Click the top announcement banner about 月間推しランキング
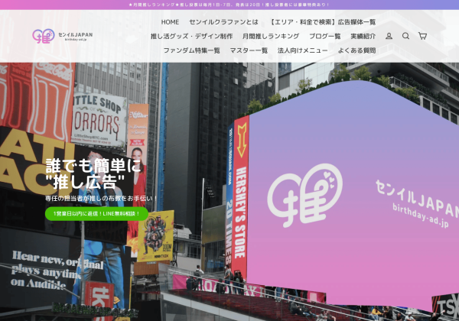459x321 pixels. coord(229,5)
